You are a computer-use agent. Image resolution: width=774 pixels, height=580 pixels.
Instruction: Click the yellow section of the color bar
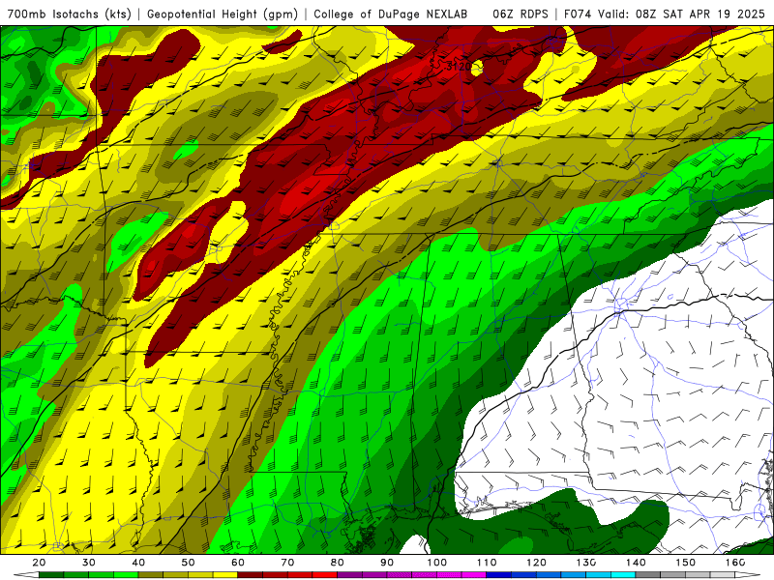[225, 575]
